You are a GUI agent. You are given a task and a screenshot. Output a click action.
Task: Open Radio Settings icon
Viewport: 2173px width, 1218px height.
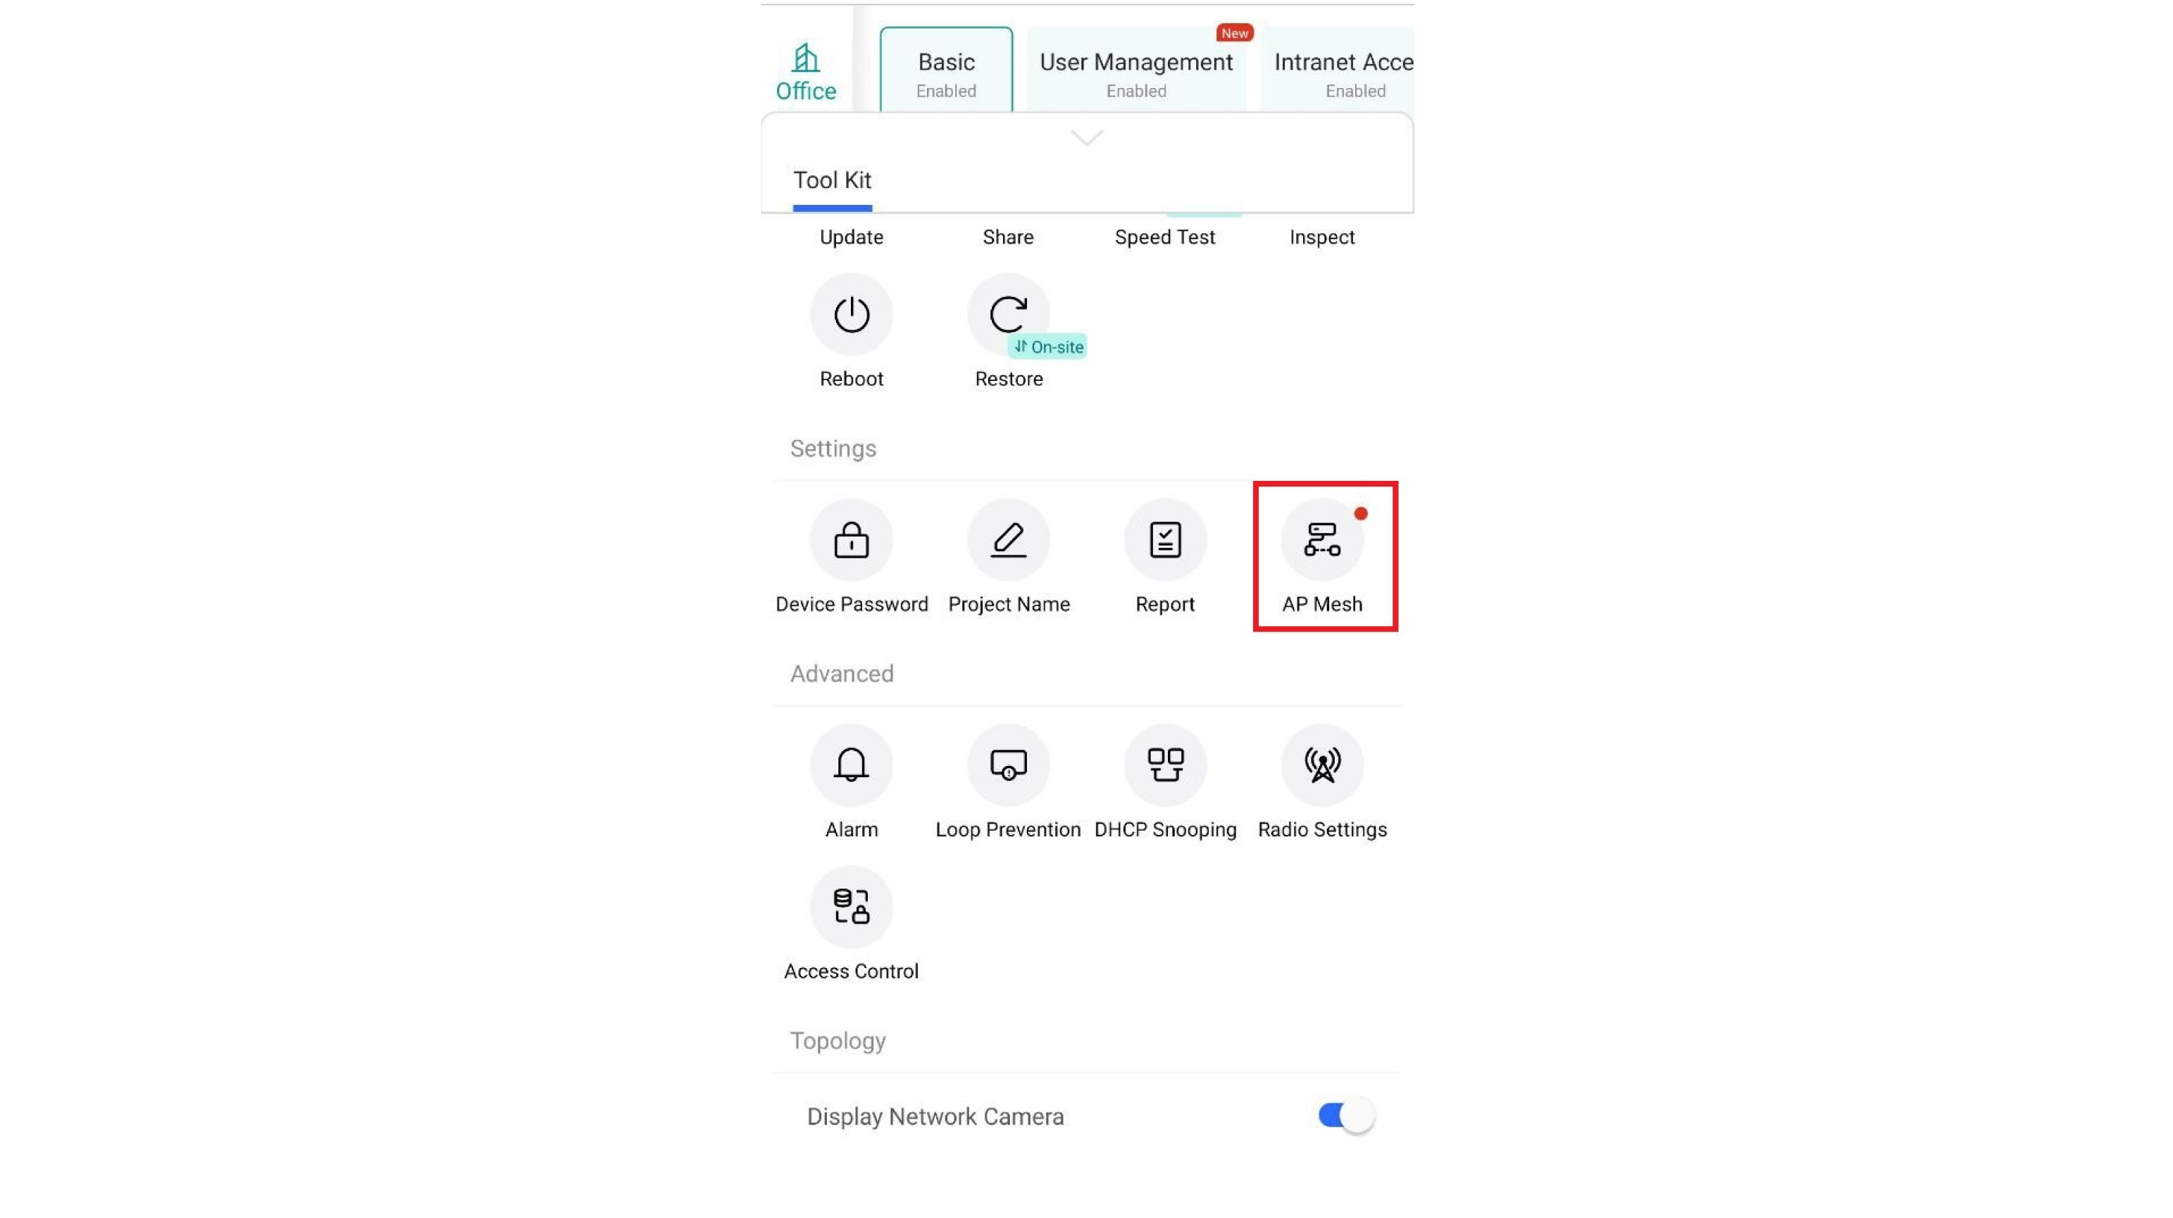1321,762
